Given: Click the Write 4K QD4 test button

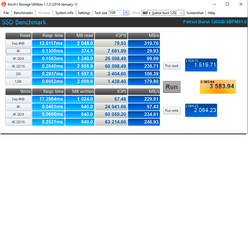Looking at the screenshot, I should (x=18, y=114).
